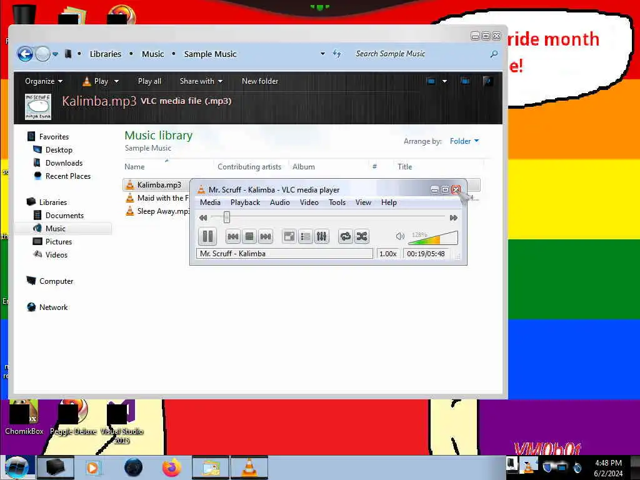Open the Organize dropdown
640x480 pixels.
[44, 81]
